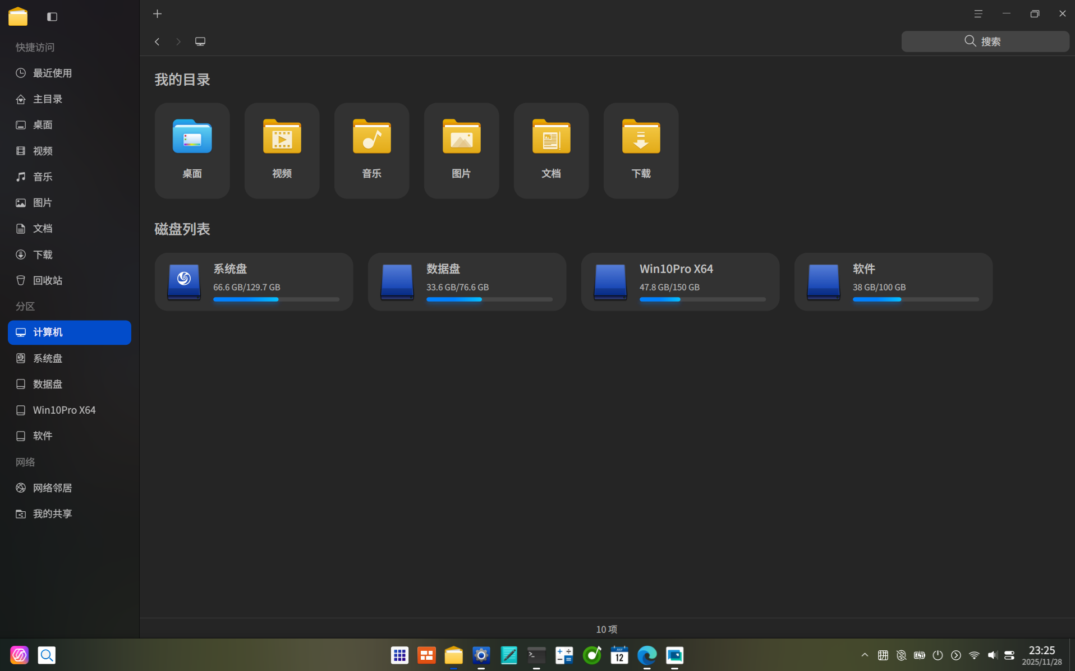The height and width of the screenshot is (671, 1075).
Task: Click the computer icon in address bar
Action: (200, 41)
